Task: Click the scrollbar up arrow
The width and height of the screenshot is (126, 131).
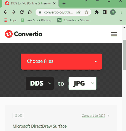Action: click(124, 27)
